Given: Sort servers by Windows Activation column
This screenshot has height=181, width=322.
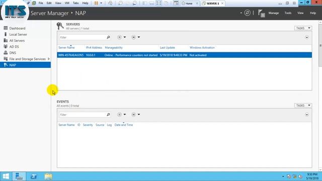Looking at the screenshot, I should (202, 48).
